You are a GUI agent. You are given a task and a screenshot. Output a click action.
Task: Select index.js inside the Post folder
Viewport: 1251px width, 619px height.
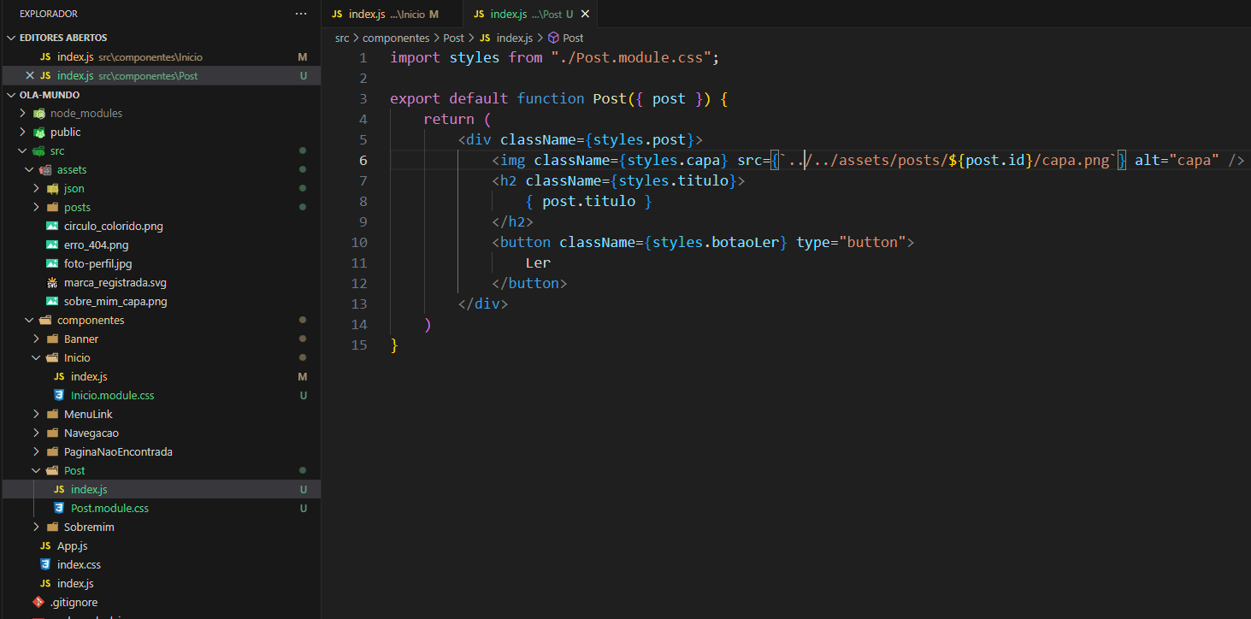click(160, 489)
